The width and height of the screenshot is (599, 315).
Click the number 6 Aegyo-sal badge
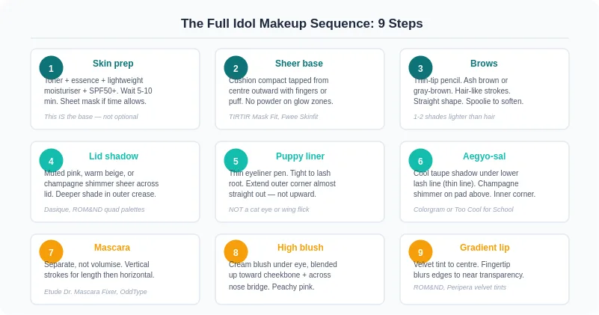tap(420, 161)
